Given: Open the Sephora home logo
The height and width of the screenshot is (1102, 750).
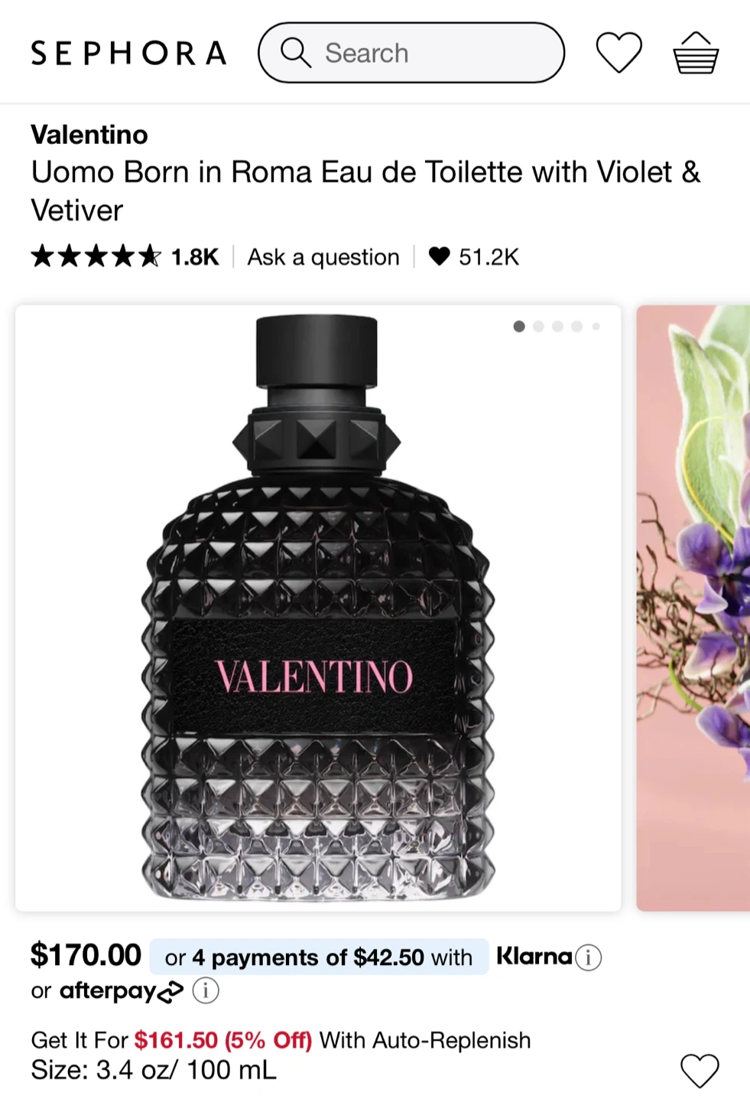Looking at the screenshot, I should point(128,53).
